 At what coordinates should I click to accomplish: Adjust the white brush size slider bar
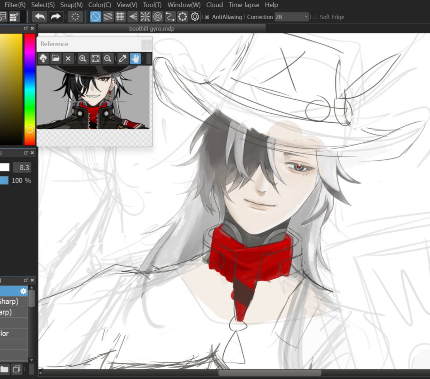point(5,167)
